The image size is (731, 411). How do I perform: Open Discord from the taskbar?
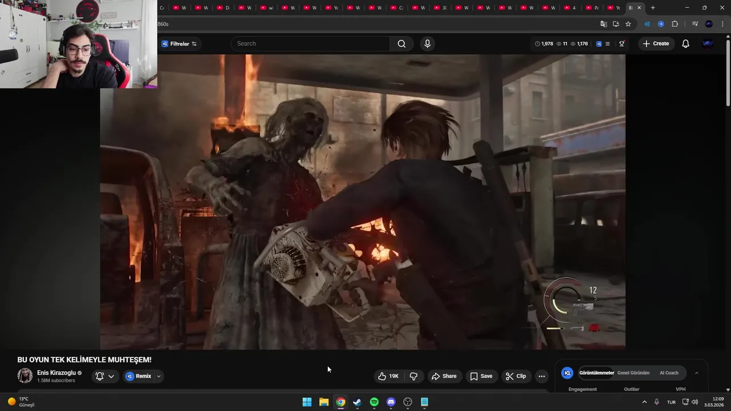391,402
